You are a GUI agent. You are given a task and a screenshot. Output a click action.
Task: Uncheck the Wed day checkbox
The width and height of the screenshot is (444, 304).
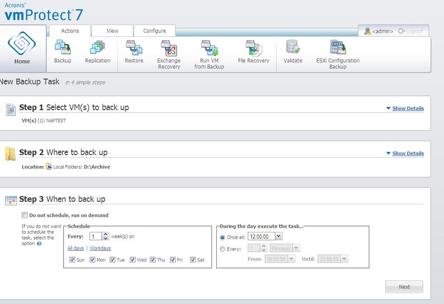tap(133, 259)
